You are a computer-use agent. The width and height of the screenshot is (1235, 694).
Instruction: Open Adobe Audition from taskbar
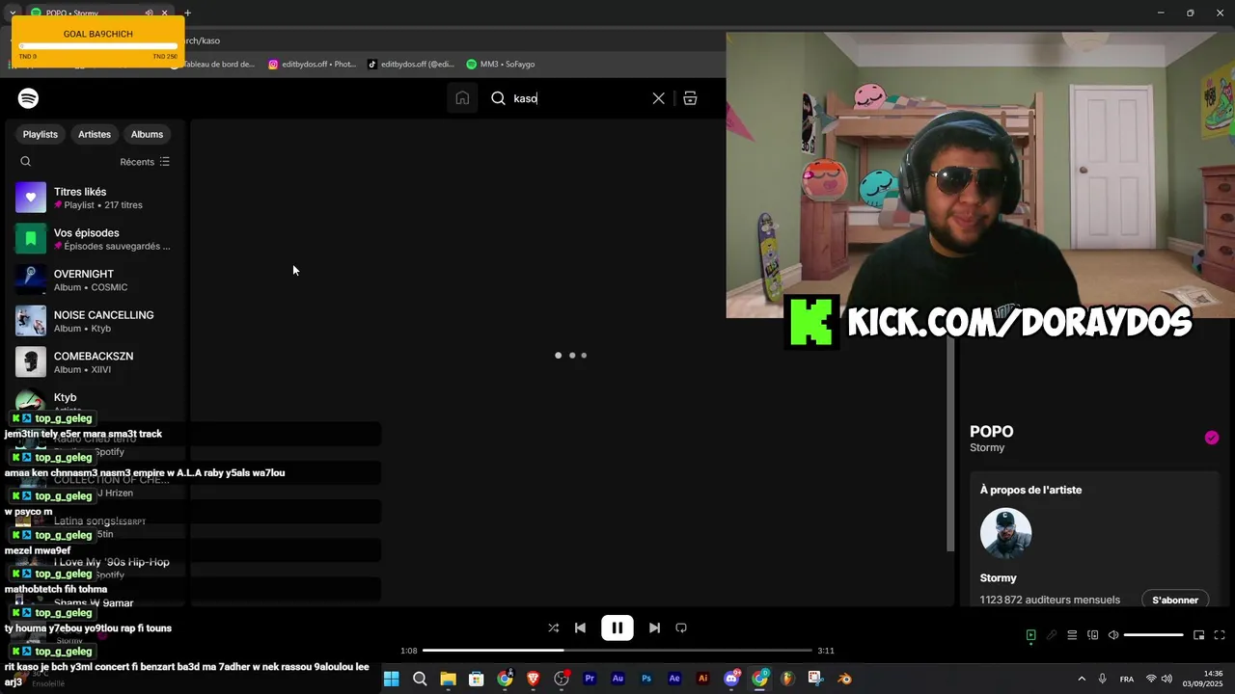click(617, 679)
